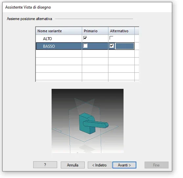The image size is (183, 178).
Task: Cancel the wizard with Annulla
Action: [73, 165]
